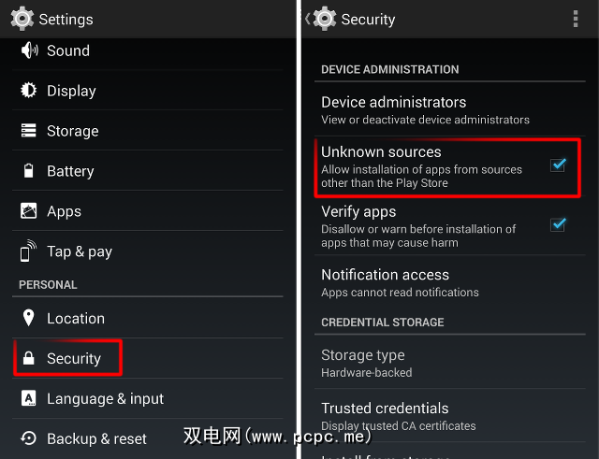The height and width of the screenshot is (459, 599).
Task: Tap the Storage icon
Action: [29, 131]
